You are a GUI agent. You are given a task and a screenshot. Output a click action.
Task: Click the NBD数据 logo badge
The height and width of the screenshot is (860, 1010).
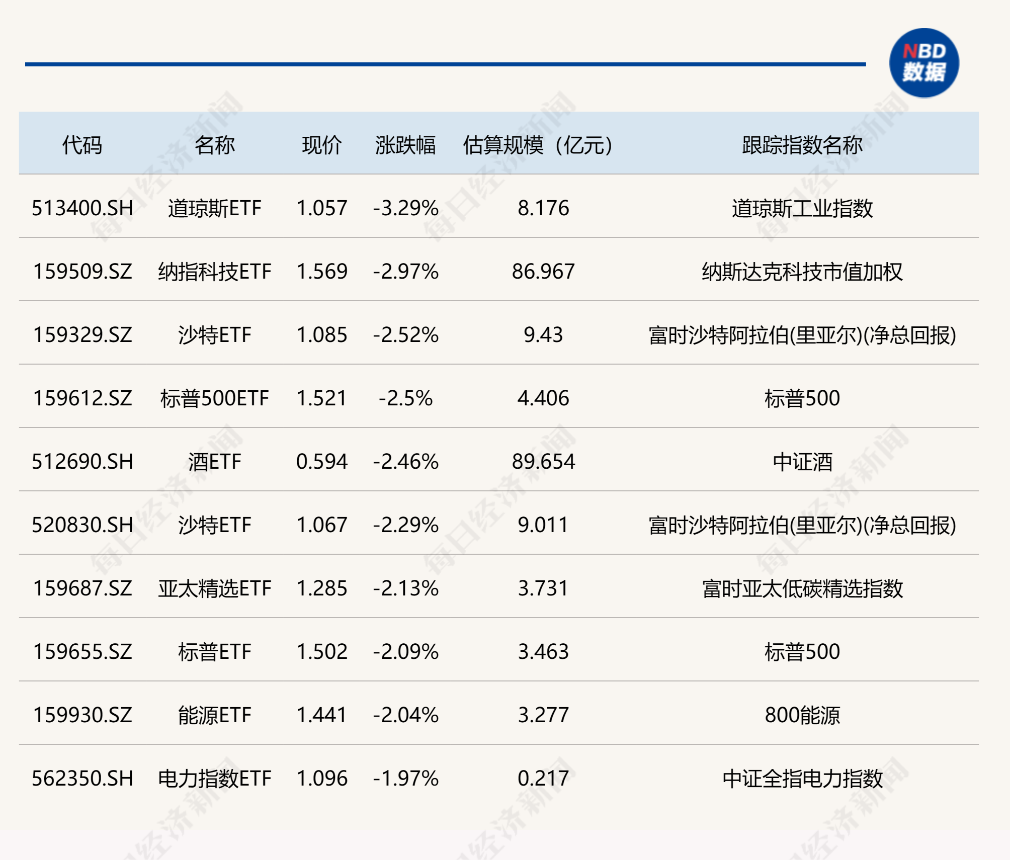point(924,63)
